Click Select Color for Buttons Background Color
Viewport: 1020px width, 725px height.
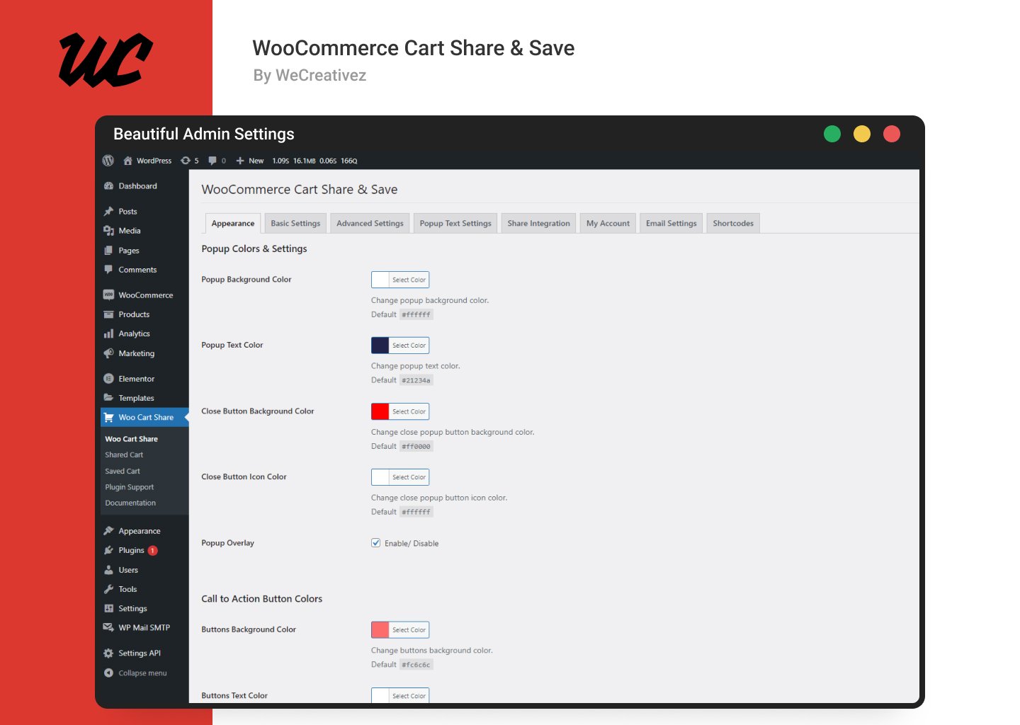[x=409, y=630]
